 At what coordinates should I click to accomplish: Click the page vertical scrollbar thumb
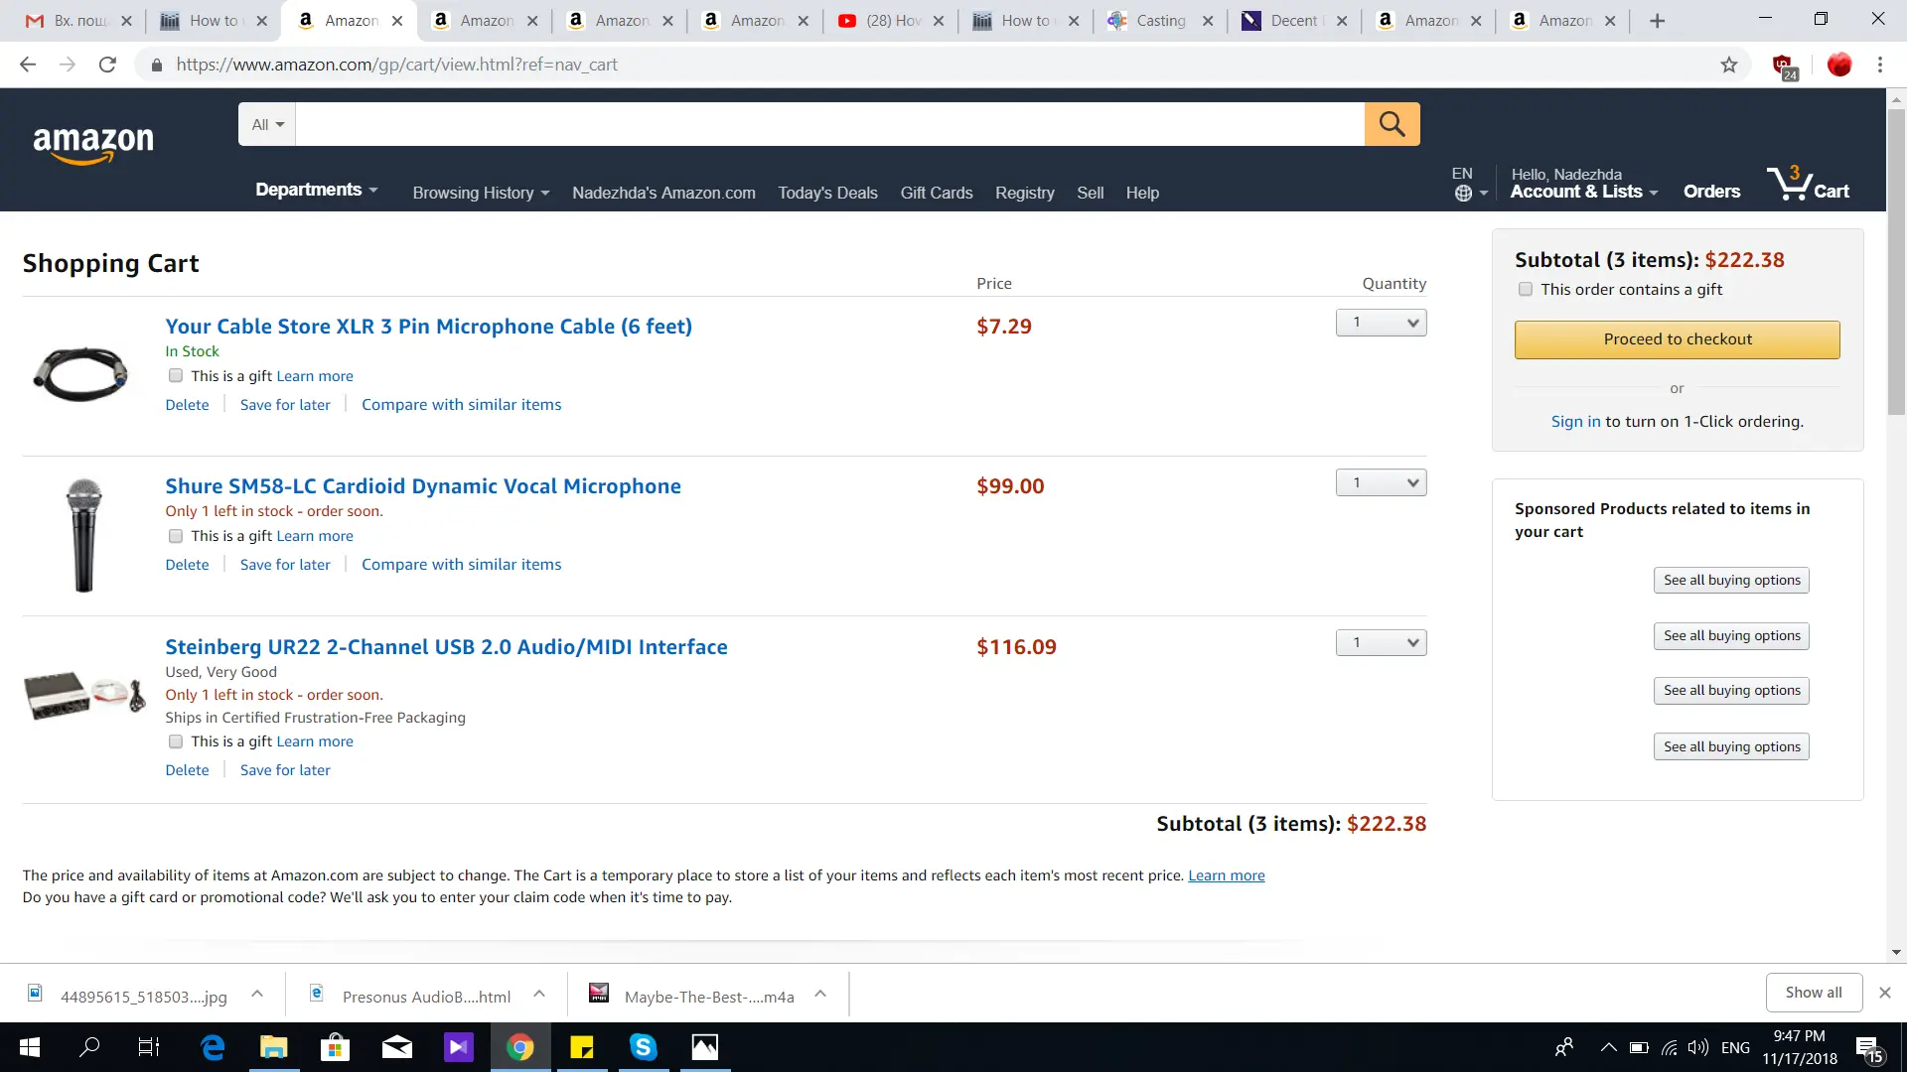1896,258
